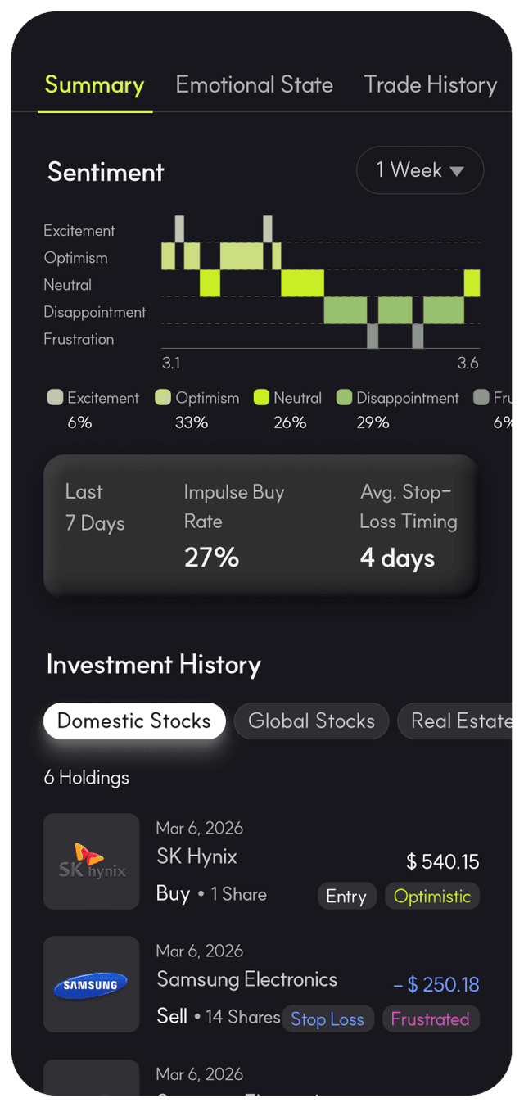The height and width of the screenshot is (1107, 524).
Task: Select the Domestic Stocks filter chip
Action: click(134, 721)
